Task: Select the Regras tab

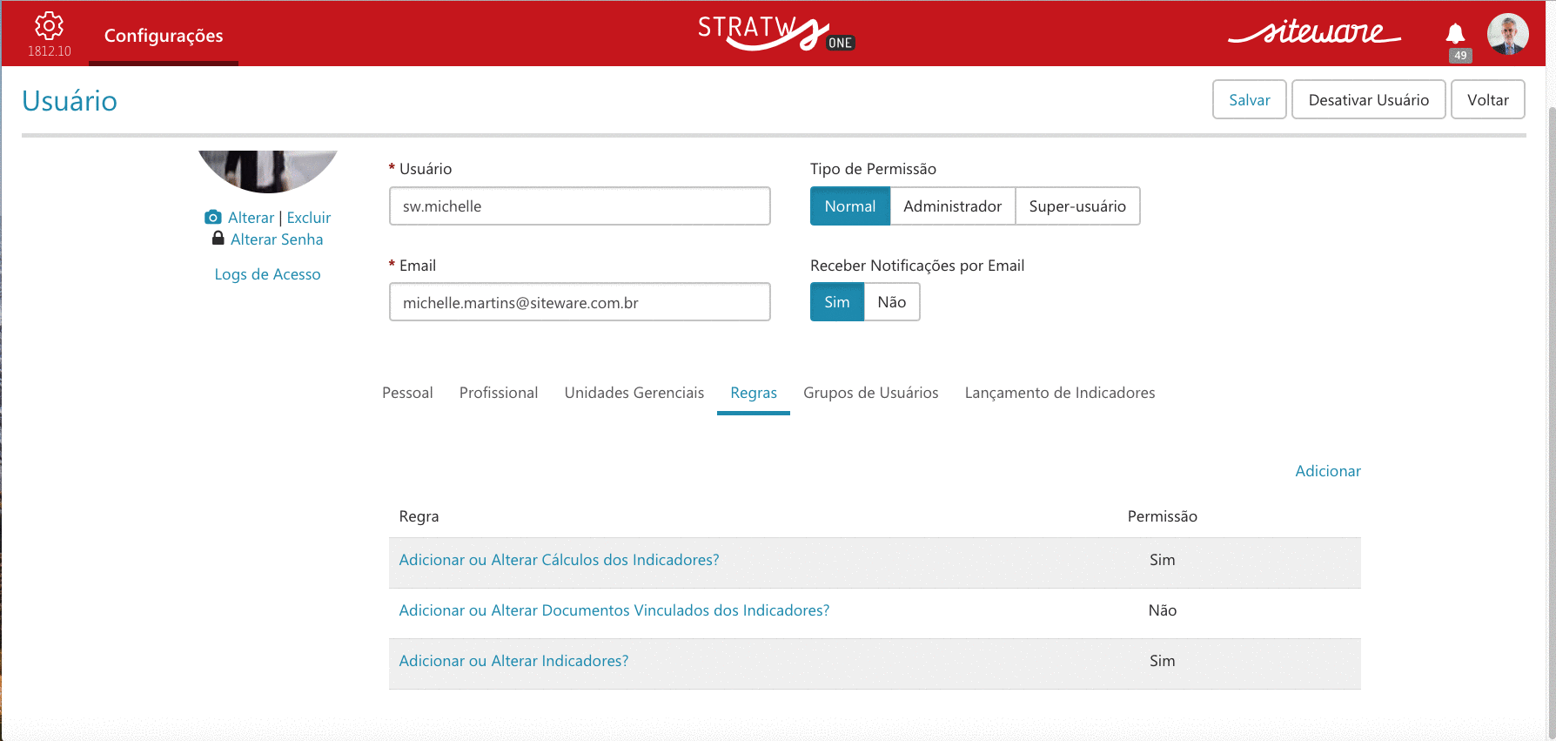Action: coord(754,393)
